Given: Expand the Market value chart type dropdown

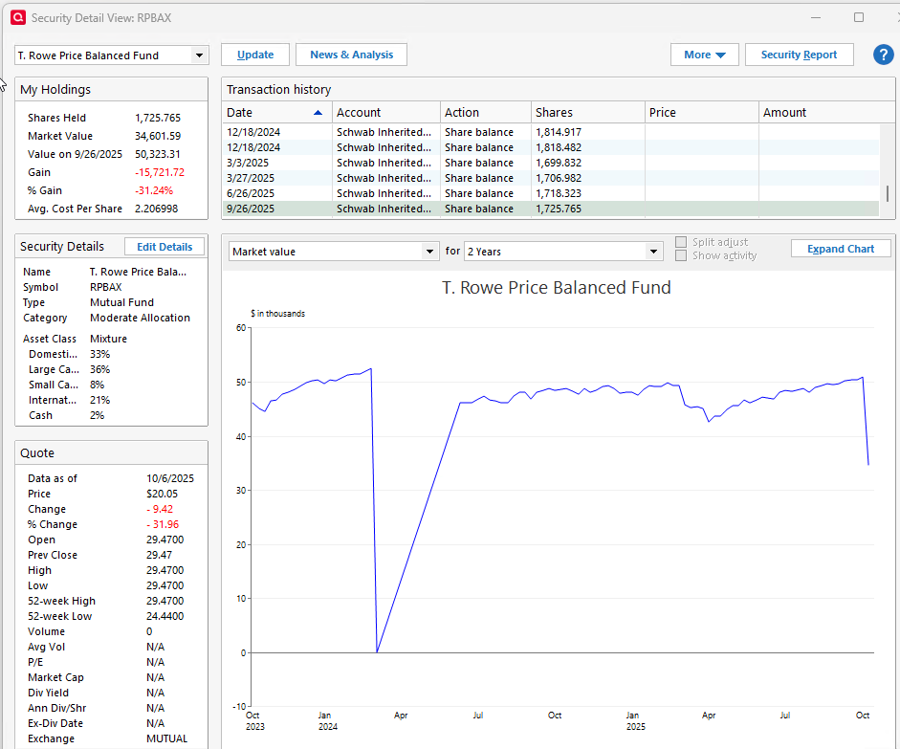Looking at the screenshot, I should tap(429, 252).
